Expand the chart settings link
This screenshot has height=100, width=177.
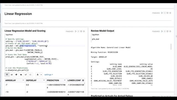pyautogui.click(x=49, y=75)
